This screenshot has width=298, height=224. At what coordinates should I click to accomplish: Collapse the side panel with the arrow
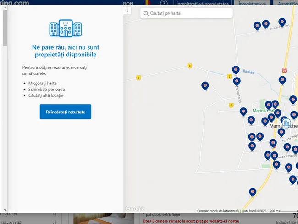[127, 11]
